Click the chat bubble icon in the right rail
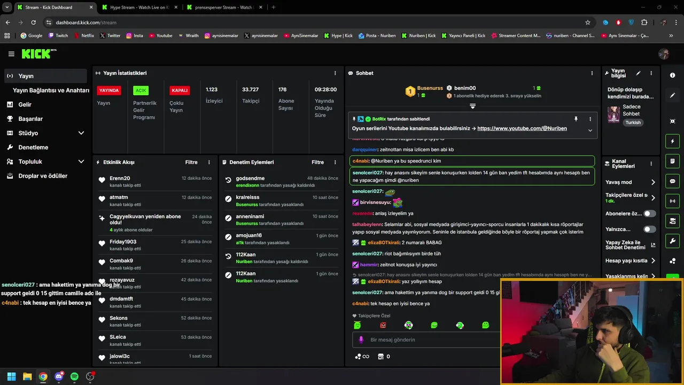 click(672, 181)
